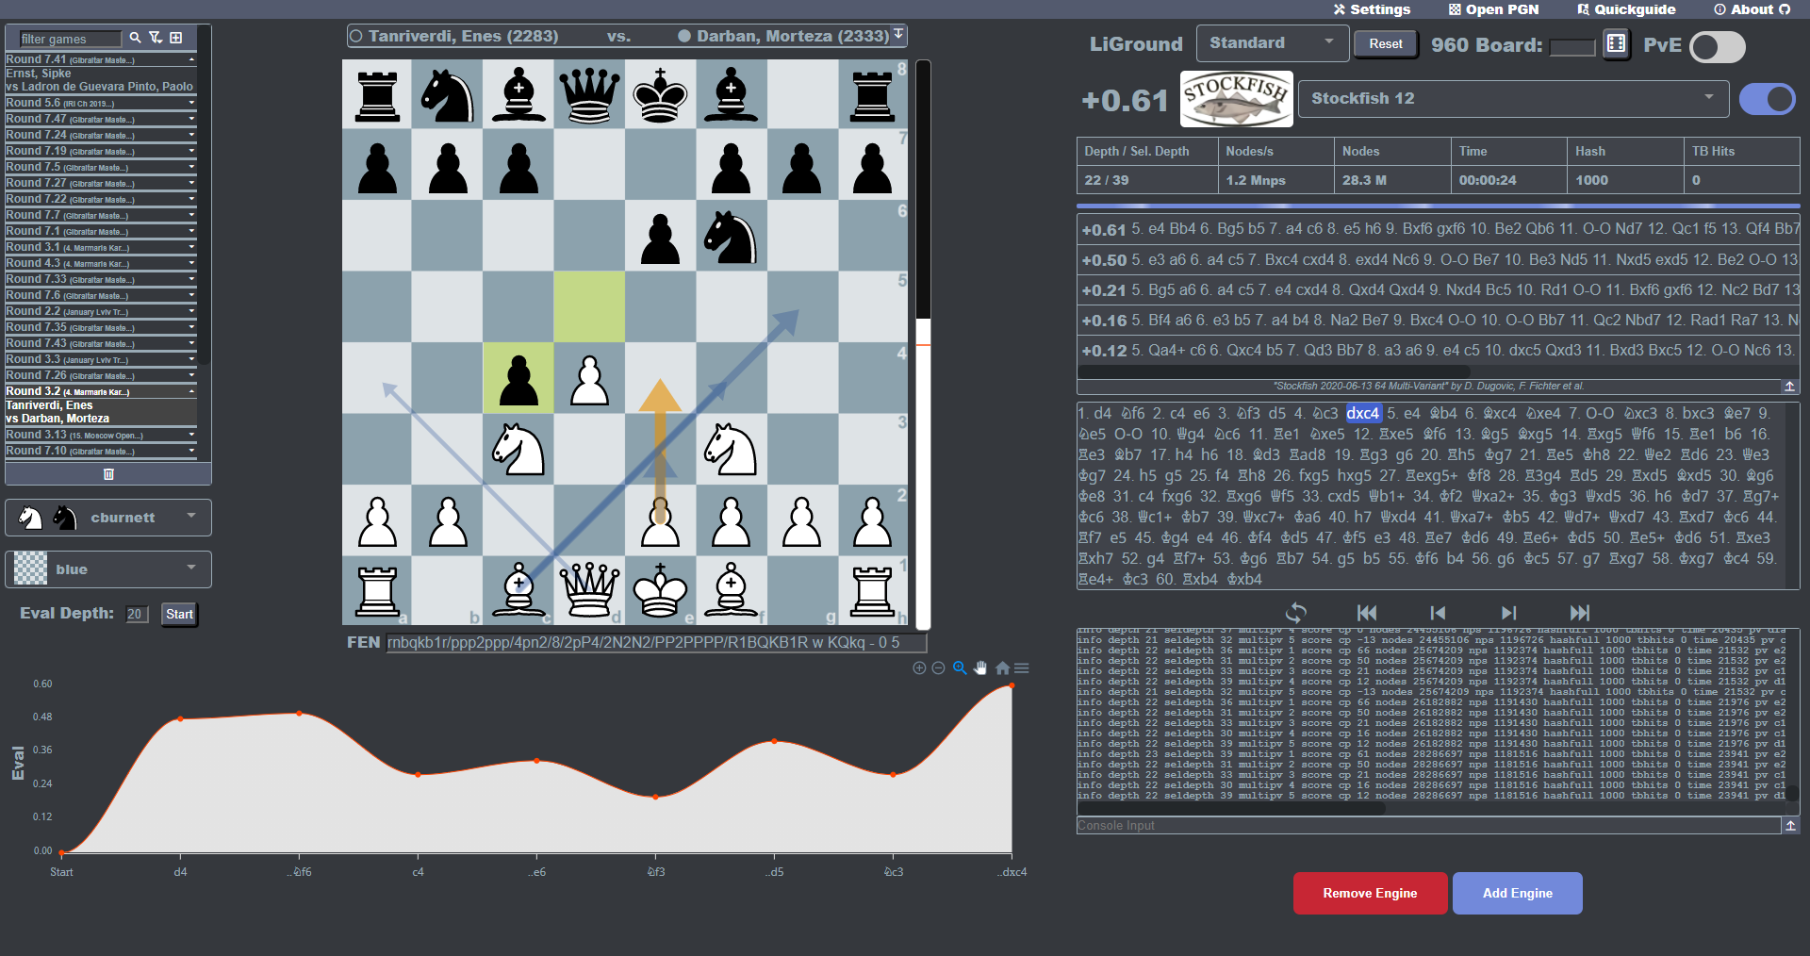The image size is (1810, 956).
Task: Open the Settings menu at top
Action: (x=1370, y=9)
